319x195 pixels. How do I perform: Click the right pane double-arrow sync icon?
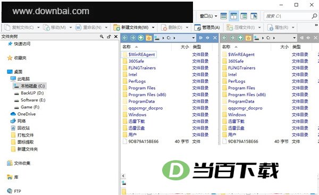click(x=308, y=38)
